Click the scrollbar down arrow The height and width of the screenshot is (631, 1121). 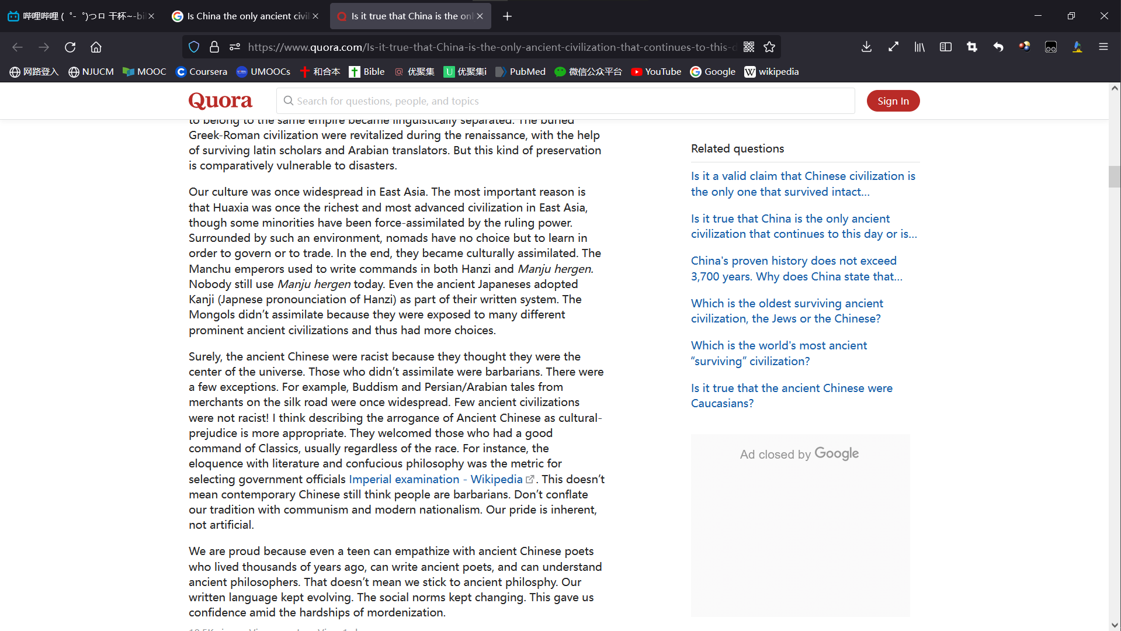[1115, 625]
